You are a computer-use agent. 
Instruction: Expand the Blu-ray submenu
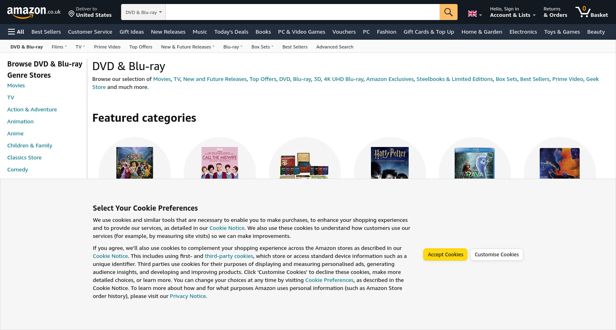pos(233,47)
